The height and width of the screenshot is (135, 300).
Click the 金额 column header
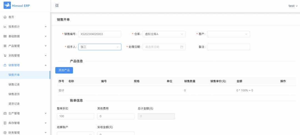[239, 81]
